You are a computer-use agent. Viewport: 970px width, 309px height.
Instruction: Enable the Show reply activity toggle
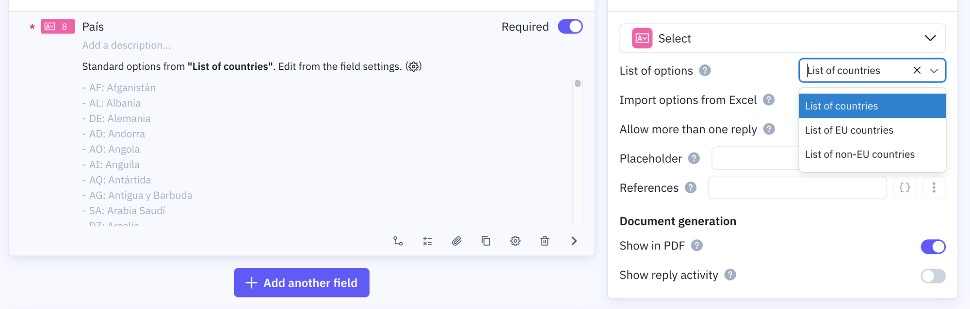coord(933,276)
